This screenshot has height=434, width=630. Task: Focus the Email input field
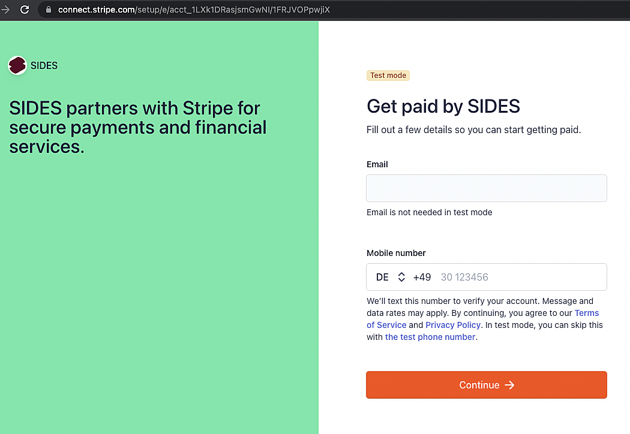pos(486,188)
